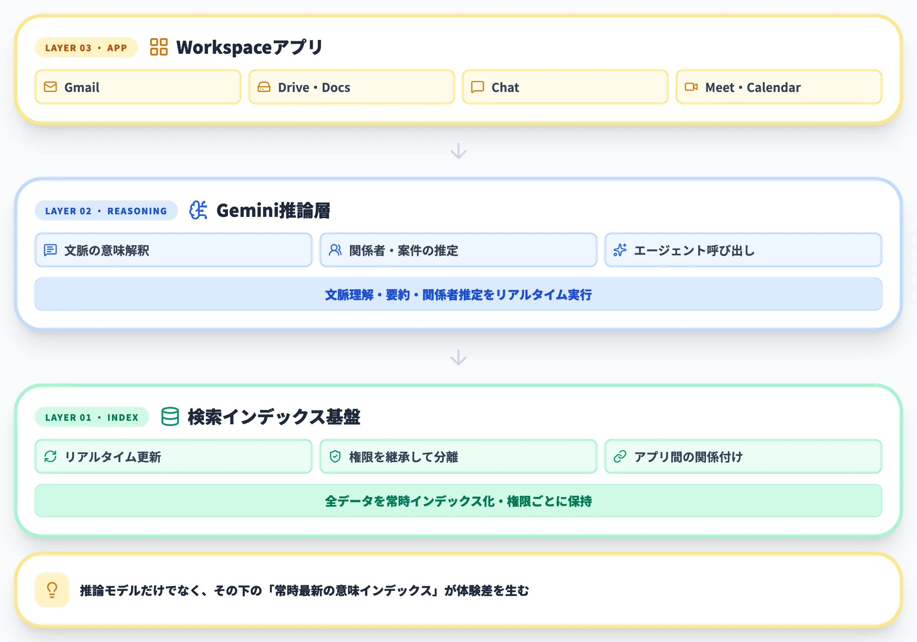
Task: Select the Drive・Docs folder icon
Action: click(264, 87)
